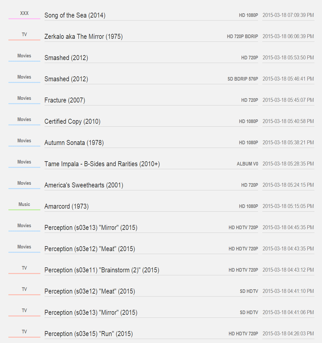Click timestamp 2015-03-18 07:09:39 PM

tap(288, 15)
